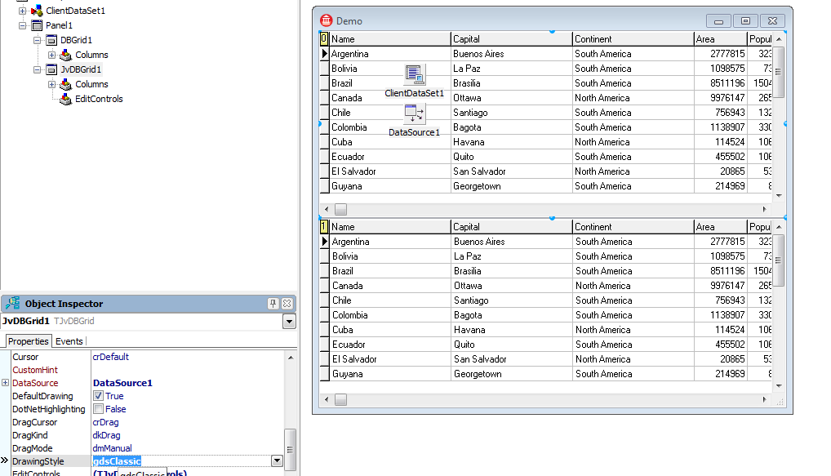Click the top grid's horizontal scrollbar right arrow
The height and width of the screenshot is (476, 831).
[x=767, y=210]
